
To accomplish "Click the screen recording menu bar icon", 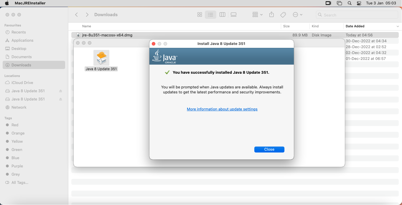I will coord(328,3).
